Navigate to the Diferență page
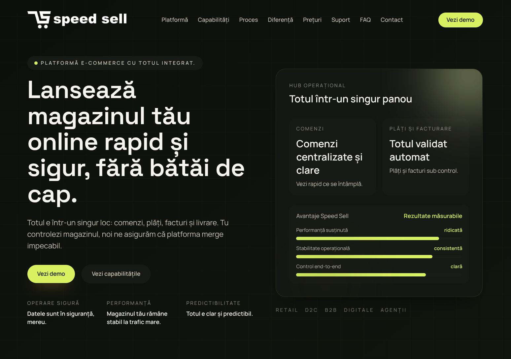Screen dimensions: 511x359 point(280,20)
